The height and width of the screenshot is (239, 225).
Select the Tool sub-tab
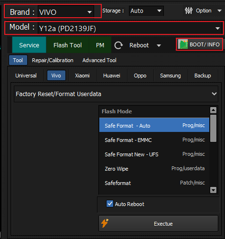tap(18, 60)
